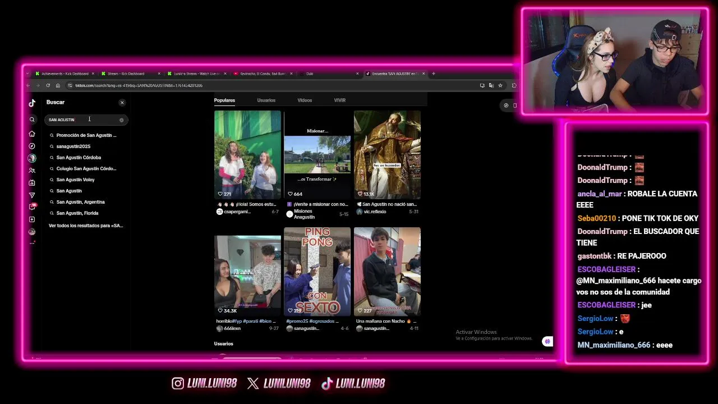The width and height of the screenshot is (718, 404).
Task: Switch to Achievements - Kick Dashboard browser tab
Action: tap(65, 74)
